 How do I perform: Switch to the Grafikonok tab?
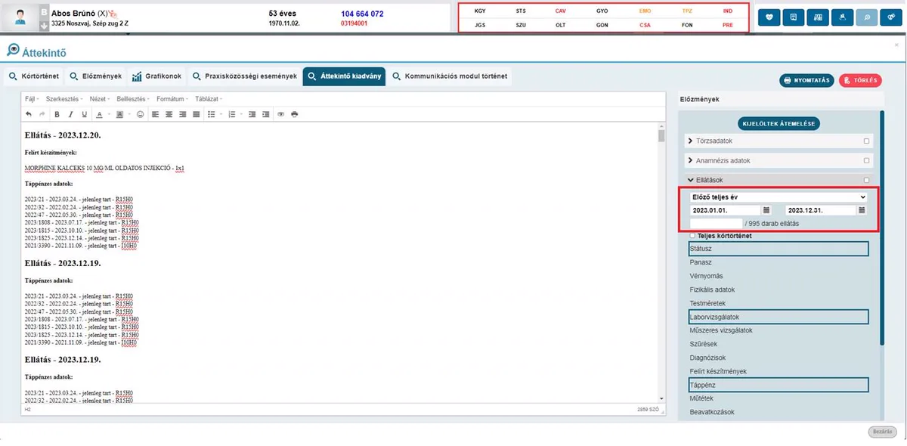pyautogui.click(x=156, y=76)
